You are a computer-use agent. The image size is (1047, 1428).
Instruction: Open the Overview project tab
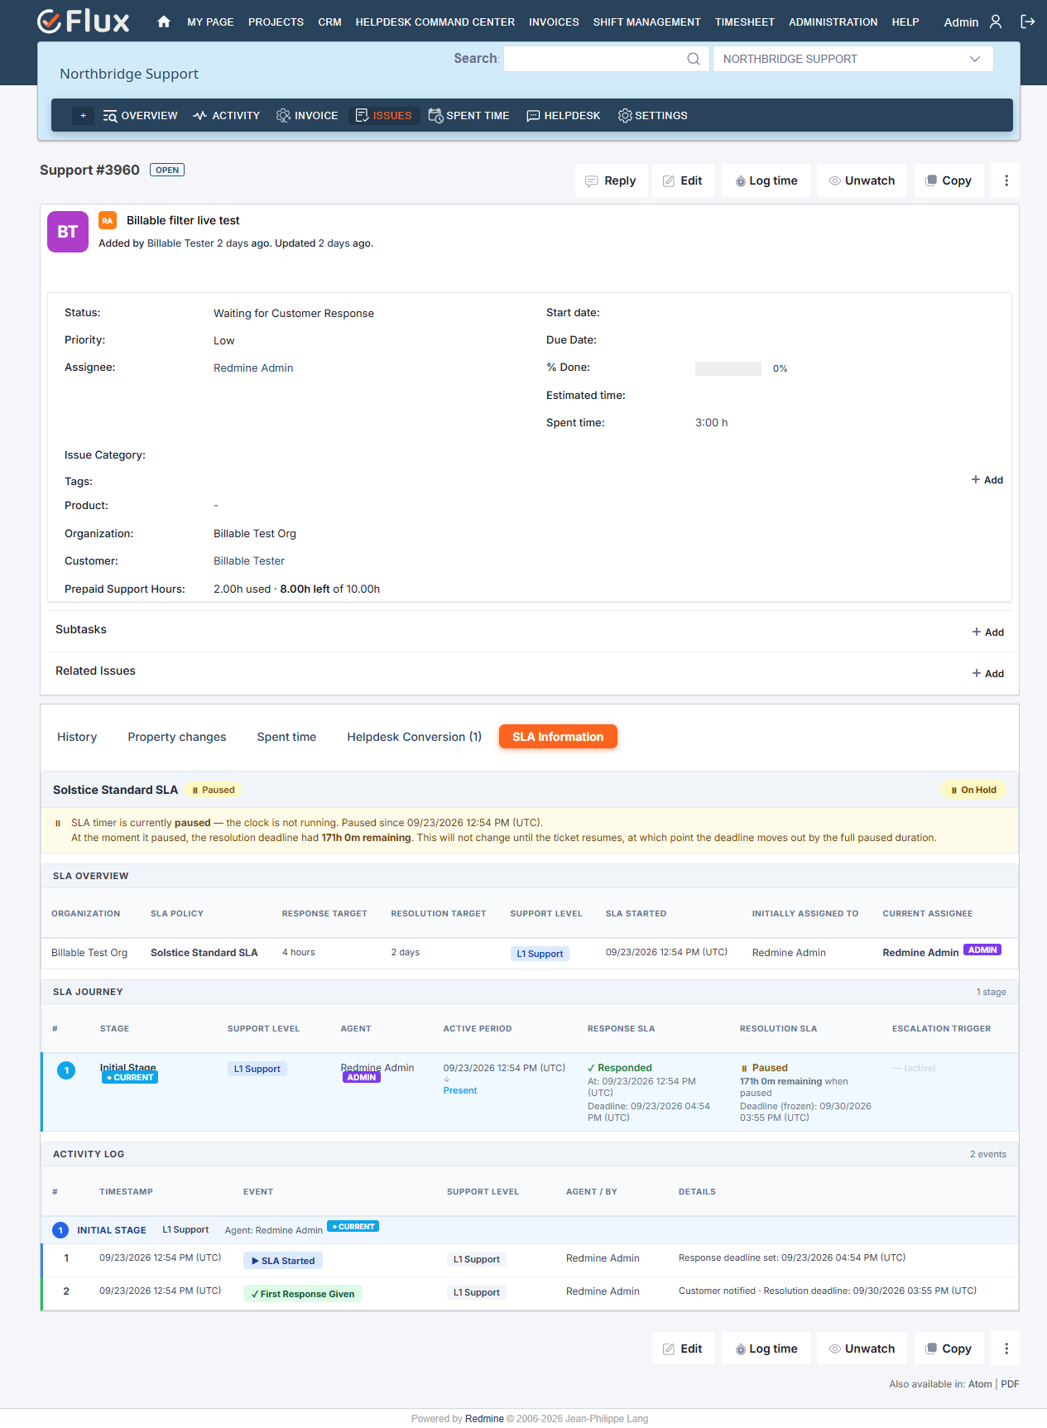[x=140, y=116]
